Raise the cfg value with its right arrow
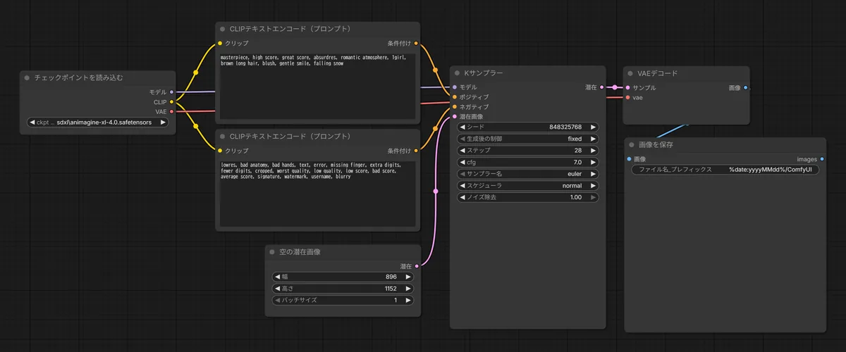846x352 pixels. tap(594, 163)
